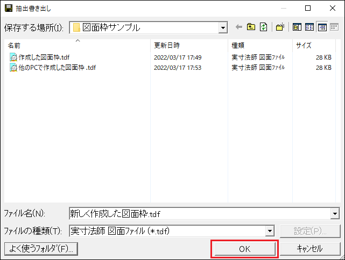Screen dimensions: 345x260
Task: Maximize the 抽出書き出し dialog
Action: tap(308, 8)
